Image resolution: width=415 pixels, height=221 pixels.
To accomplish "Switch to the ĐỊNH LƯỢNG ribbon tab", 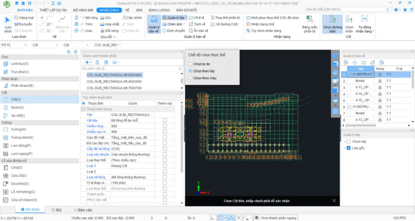I will [x=159, y=10].
